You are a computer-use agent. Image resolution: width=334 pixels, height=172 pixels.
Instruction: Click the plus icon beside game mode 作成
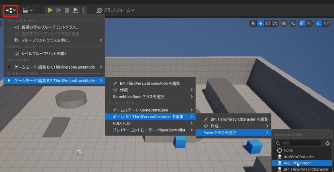pyautogui.click(x=115, y=90)
